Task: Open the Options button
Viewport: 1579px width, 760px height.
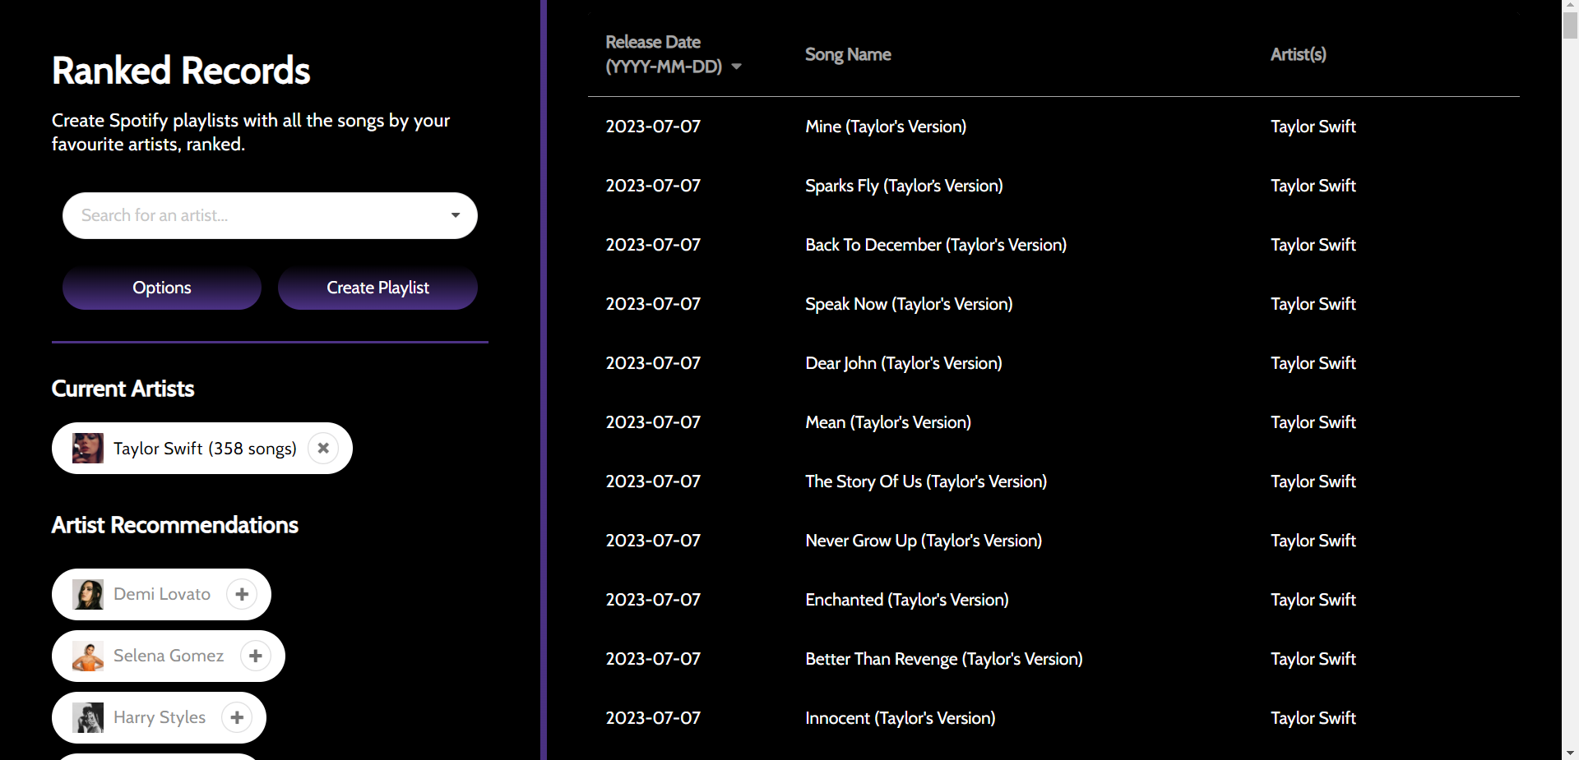Action: [162, 288]
